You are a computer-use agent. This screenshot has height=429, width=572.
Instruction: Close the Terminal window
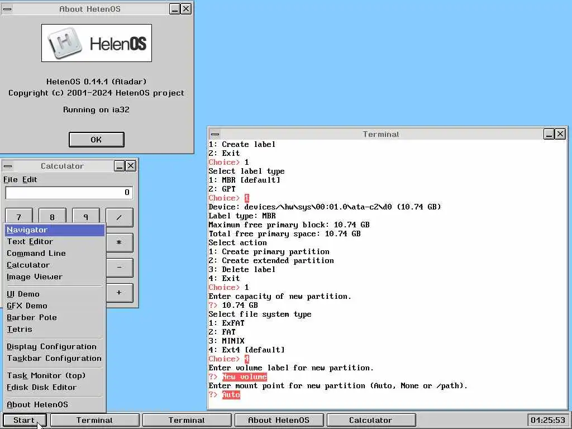point(560,134)
